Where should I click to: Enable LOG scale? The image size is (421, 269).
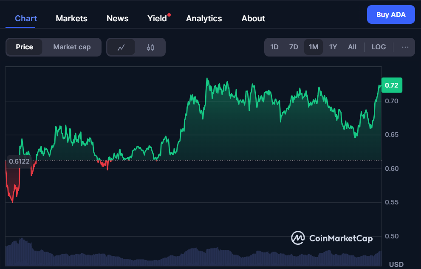tap(379, 47)
